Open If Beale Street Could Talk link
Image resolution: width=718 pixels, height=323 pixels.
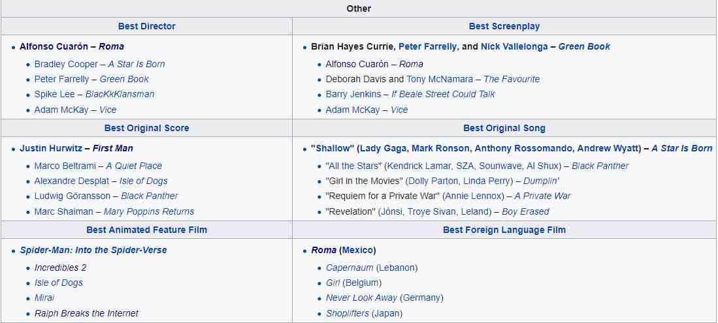(x=443, y=94)
